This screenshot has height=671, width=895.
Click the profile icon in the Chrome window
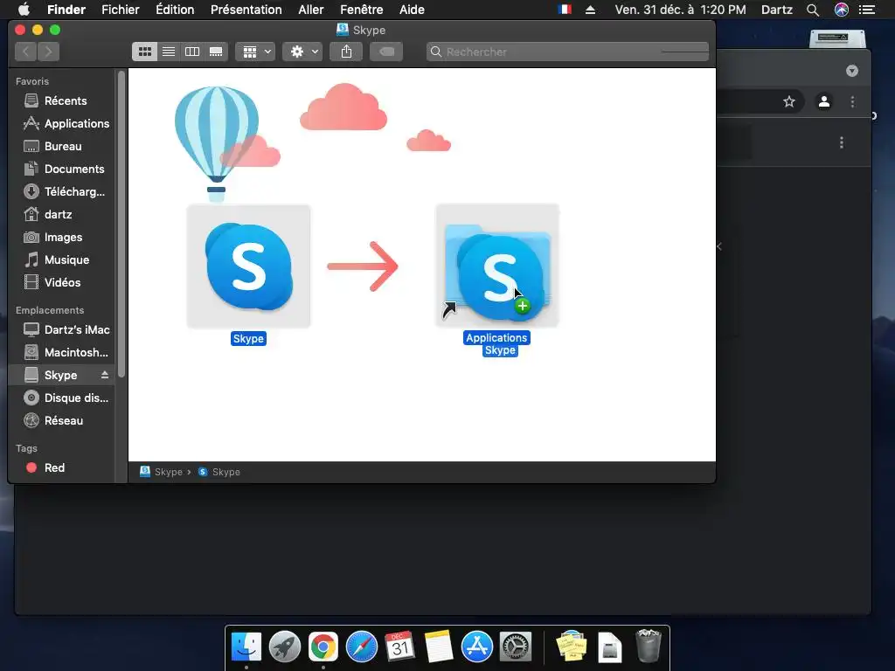point(824,101)
